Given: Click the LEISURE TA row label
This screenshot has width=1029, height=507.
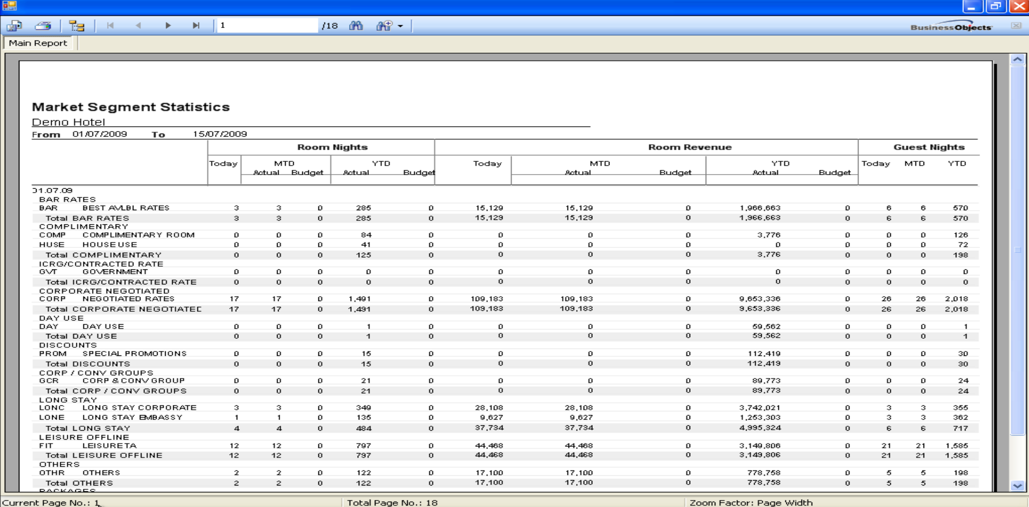Looking at the screenshot, I should click(110, 446).
